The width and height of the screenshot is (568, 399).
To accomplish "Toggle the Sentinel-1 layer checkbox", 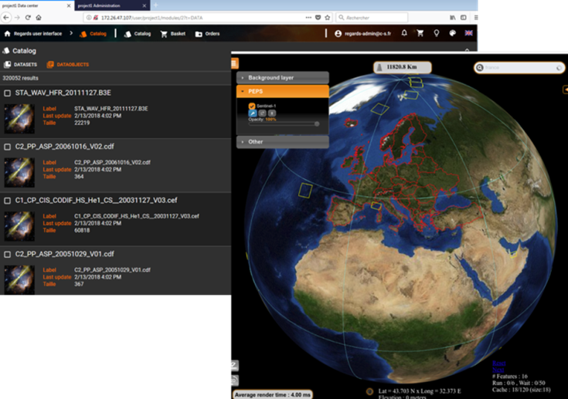I will pos(252,105).
